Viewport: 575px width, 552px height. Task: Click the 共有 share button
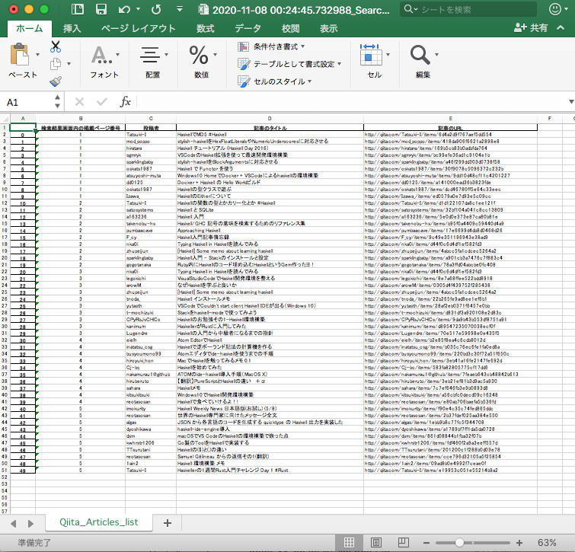point(531,27)
